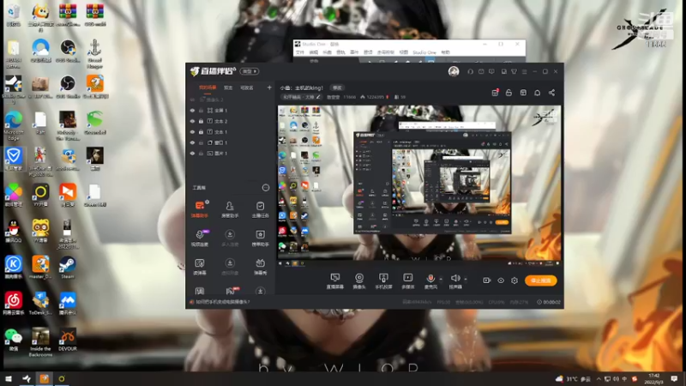Open the orange streaming app taskbar icon

(45, 379)
